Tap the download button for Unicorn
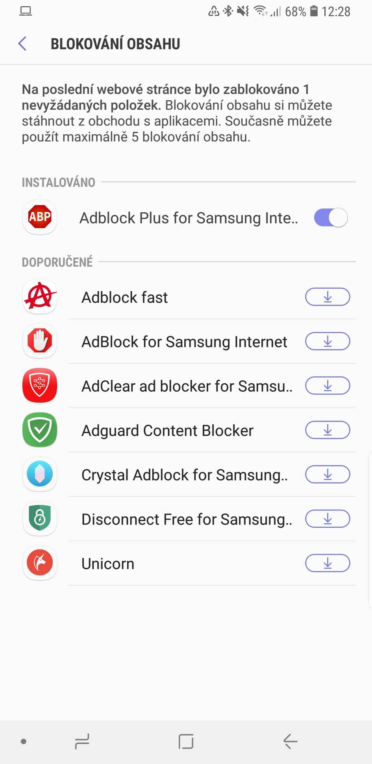372x764 pixels. click(327, 563)
